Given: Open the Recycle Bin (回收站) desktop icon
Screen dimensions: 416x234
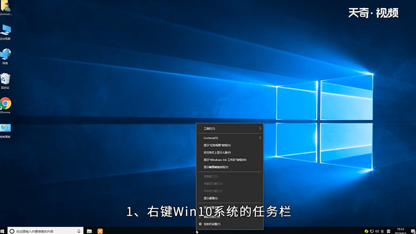Looking at the screenshot, I should [5, 81].
